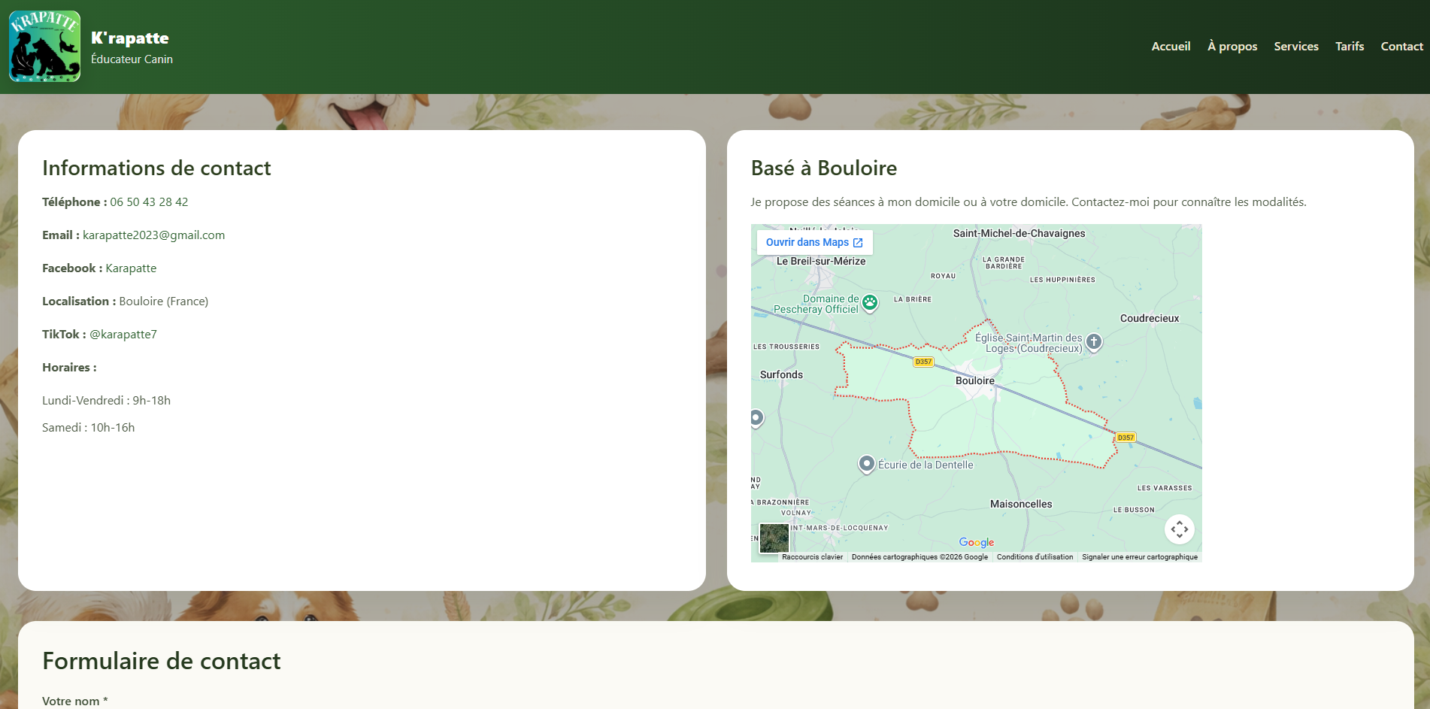This screenshot has width=1430, height=709.
Task: Click Raccourcis clavier on the map
Action: pos(812,557)
